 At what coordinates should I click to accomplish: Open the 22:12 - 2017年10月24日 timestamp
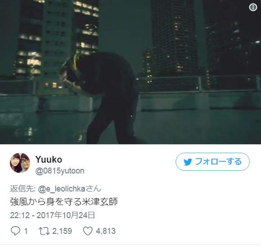click(x=53, y=215)
